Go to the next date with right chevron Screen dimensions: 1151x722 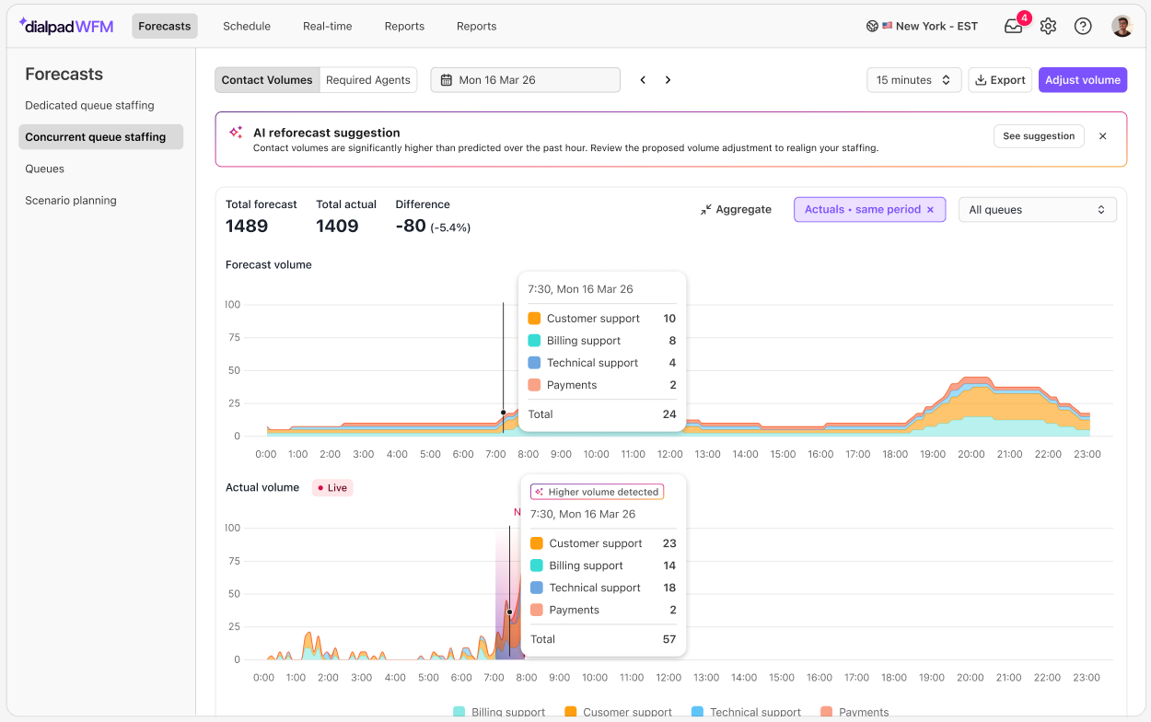(x=668, y=80)
